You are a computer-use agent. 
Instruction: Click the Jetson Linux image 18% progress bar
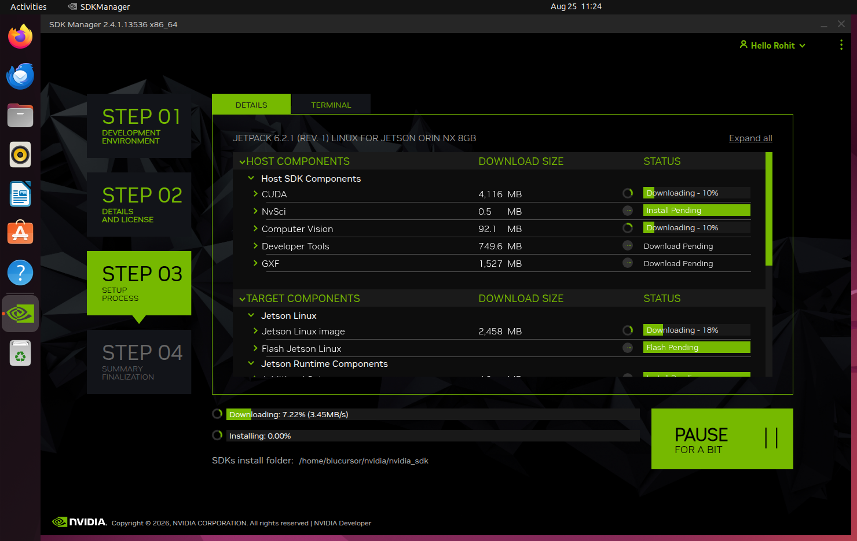coord(697,330)
